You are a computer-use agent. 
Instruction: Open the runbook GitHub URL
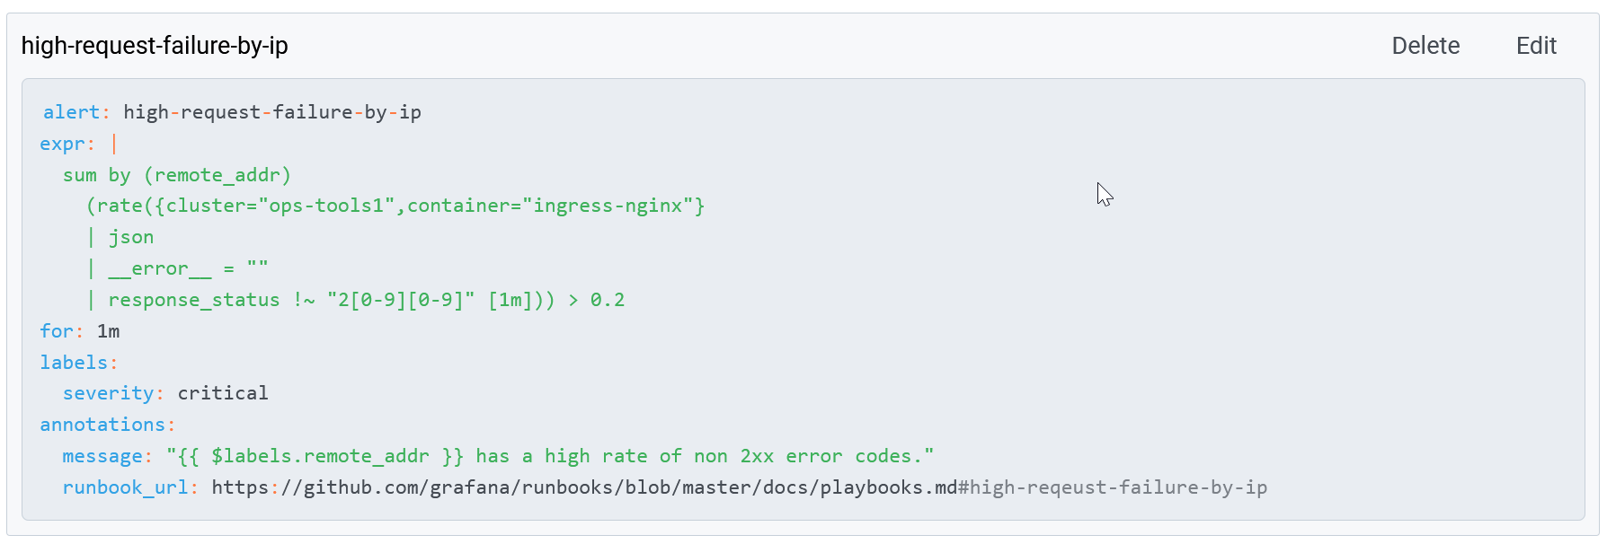coord(584,487)
